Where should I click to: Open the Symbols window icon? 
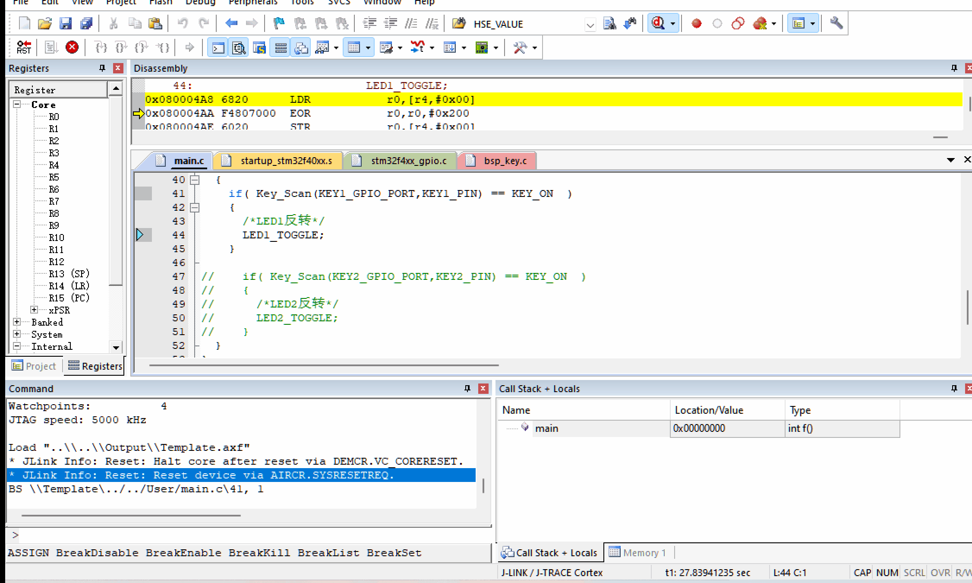point(259,48)
